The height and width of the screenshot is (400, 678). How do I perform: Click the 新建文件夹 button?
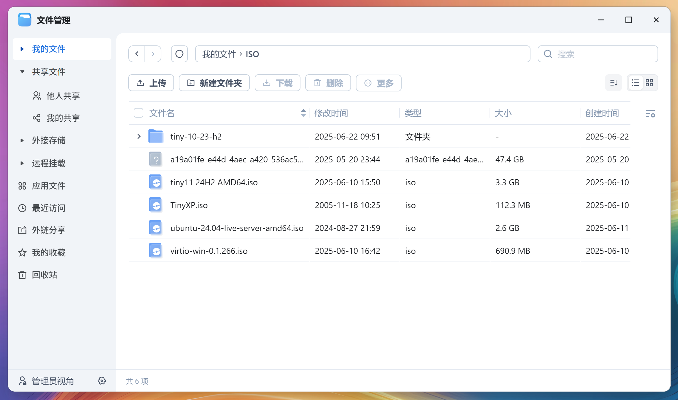214,83
